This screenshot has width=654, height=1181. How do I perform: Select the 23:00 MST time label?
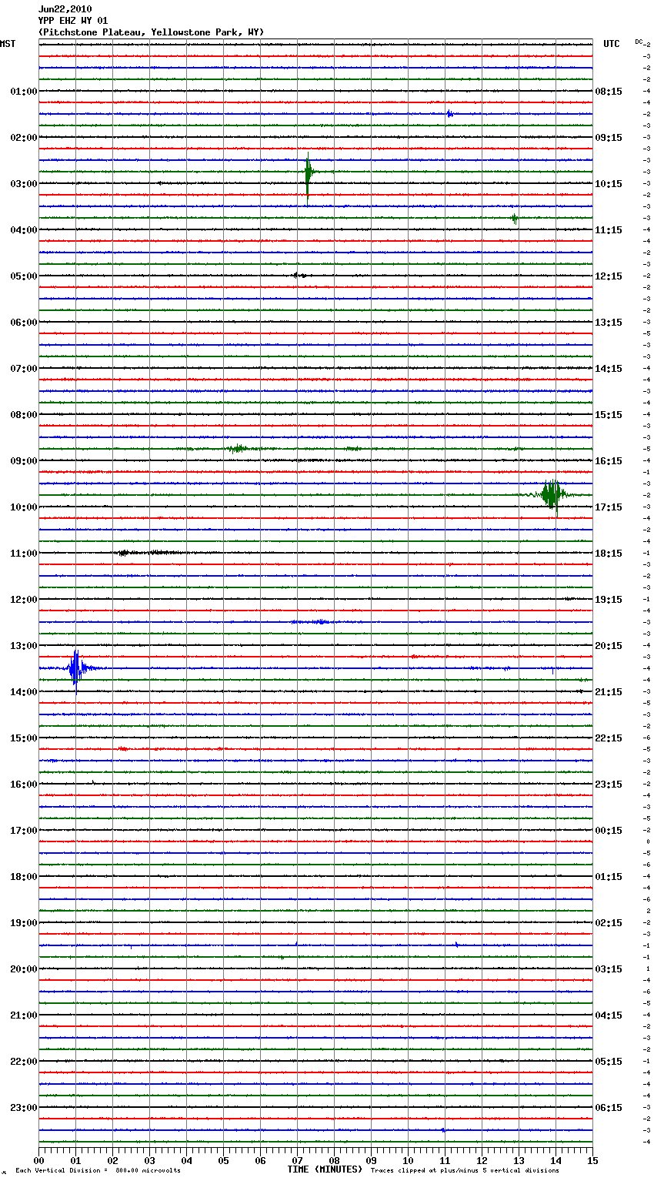pyautogui.click(x=23, y=1107)
